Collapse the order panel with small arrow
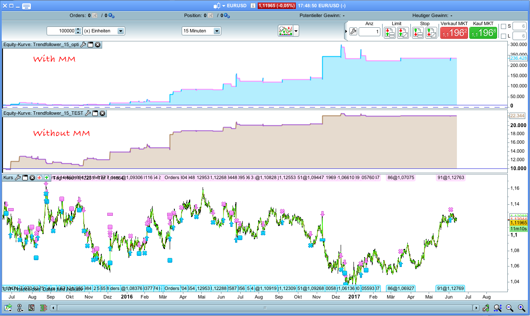This screenshot has height=316, width=530. click(x=346, y=31)
